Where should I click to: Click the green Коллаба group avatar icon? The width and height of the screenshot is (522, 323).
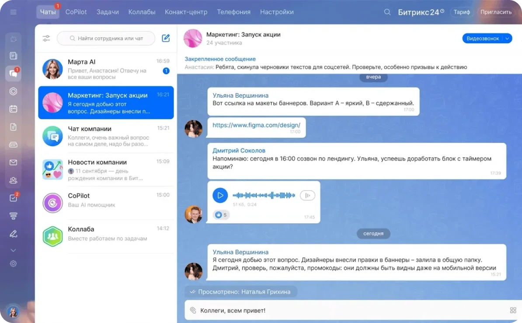(52, 236)
